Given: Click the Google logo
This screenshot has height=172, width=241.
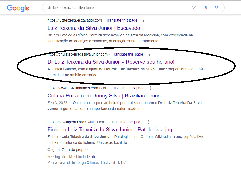Looking at the screenshot, I should [x=18, y=8].
